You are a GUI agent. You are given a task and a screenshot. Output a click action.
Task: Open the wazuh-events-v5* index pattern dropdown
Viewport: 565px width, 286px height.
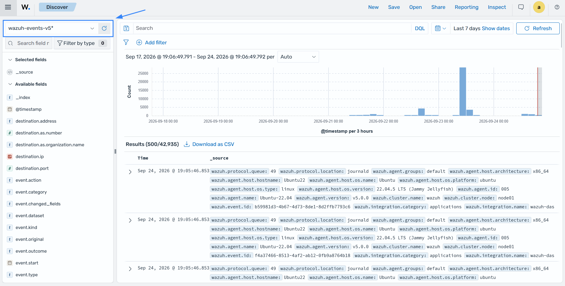pos(51,28)
